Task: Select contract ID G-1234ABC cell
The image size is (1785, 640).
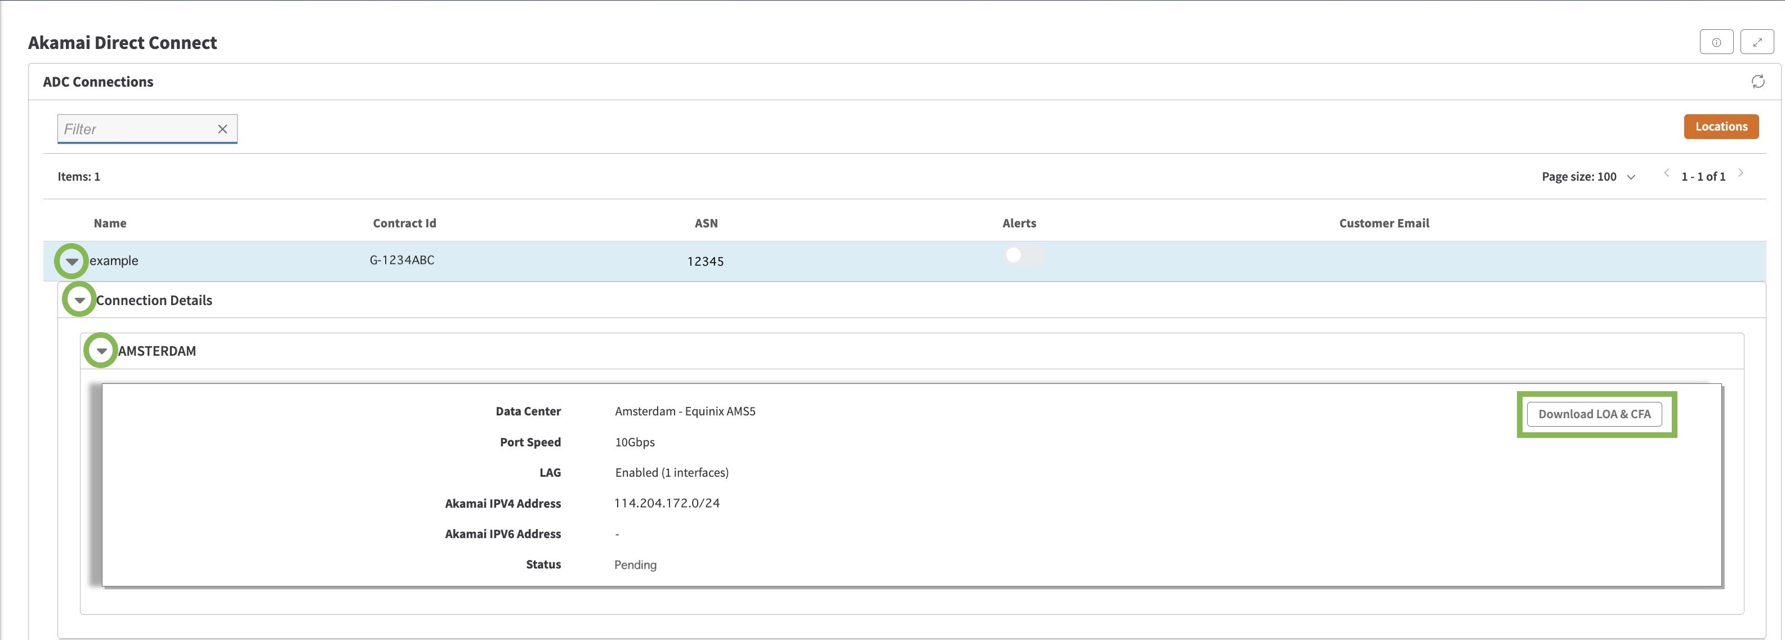Action: [402, 261]
